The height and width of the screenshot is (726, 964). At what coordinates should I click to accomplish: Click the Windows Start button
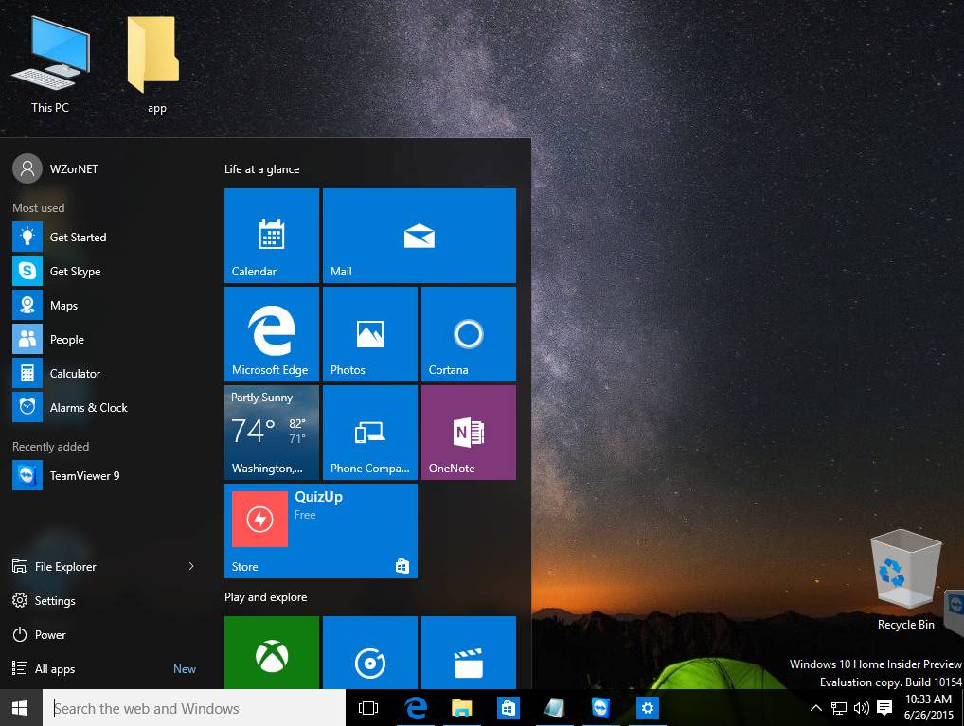(20, 708)
